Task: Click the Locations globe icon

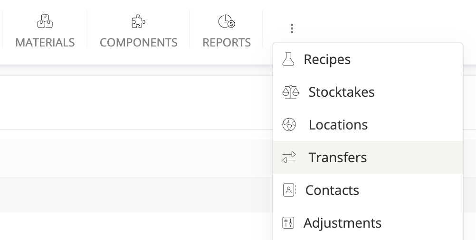Action: tap(289, 125)
